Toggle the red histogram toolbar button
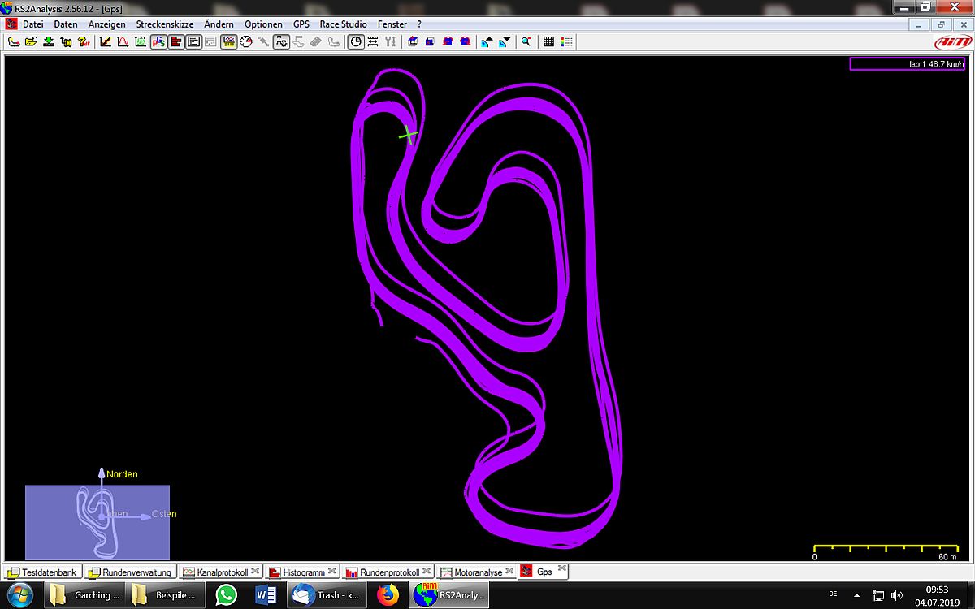 click(175, 41)
